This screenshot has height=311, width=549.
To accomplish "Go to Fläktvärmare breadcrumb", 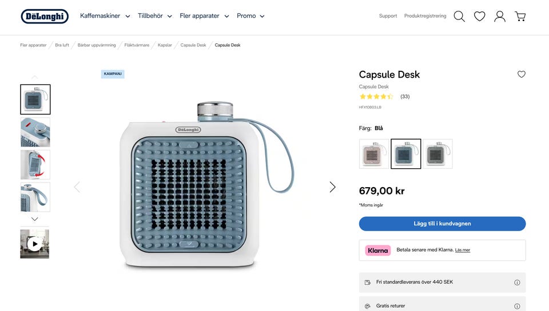I will (x=137, y=45).
